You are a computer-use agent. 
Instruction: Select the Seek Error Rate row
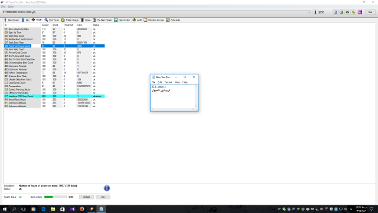pos(54,43)
